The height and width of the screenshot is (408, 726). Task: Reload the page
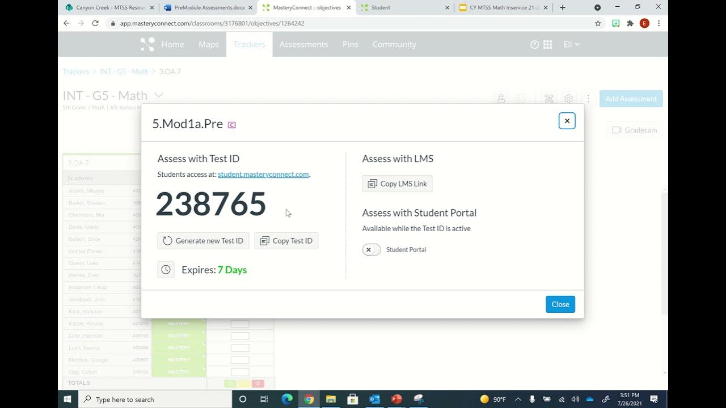[95, 23]
